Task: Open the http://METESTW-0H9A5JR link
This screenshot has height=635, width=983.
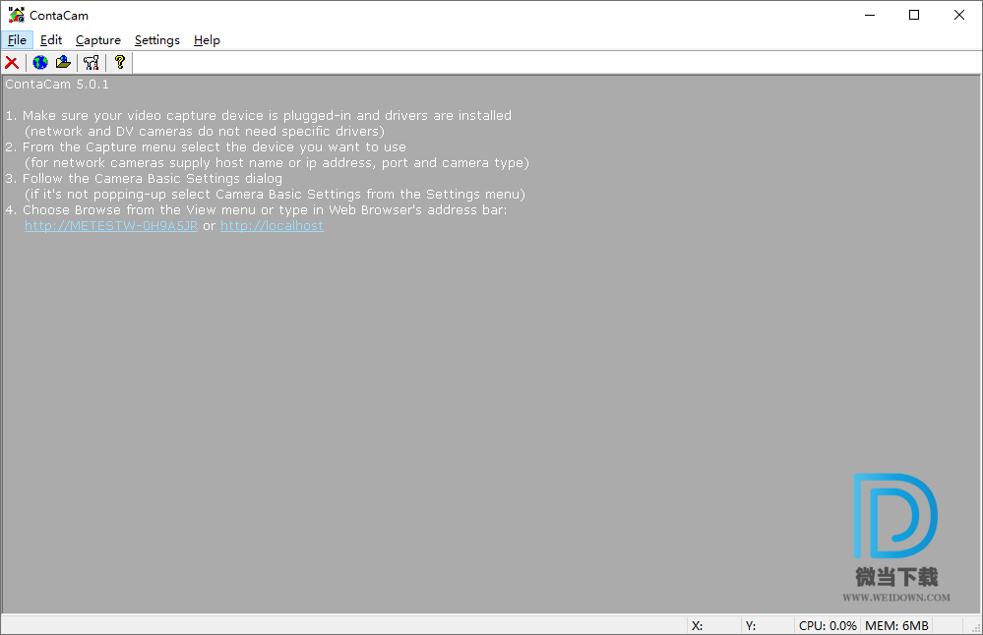Action: (x=111, y=226)
